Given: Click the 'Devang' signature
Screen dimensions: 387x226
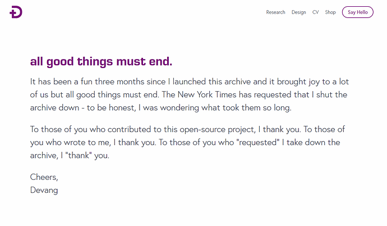Looking at the screenshot, I should pyautogui.click(x=44, y=191).
